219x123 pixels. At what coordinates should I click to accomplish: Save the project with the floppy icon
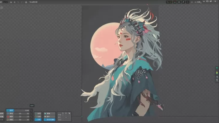tap(14, 2)
